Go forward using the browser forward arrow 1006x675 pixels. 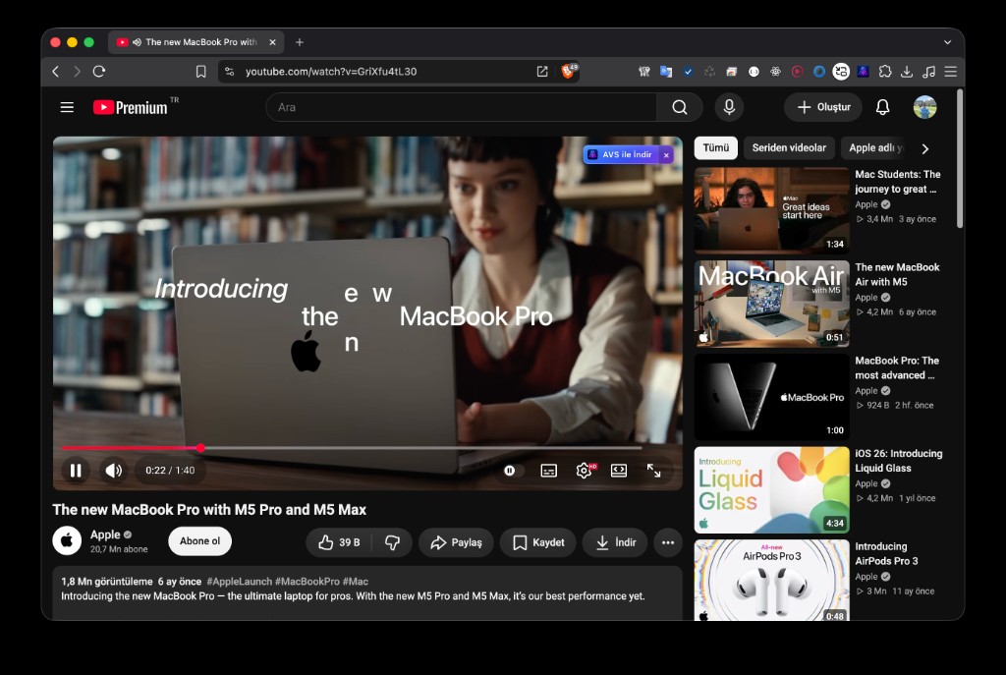77,71
